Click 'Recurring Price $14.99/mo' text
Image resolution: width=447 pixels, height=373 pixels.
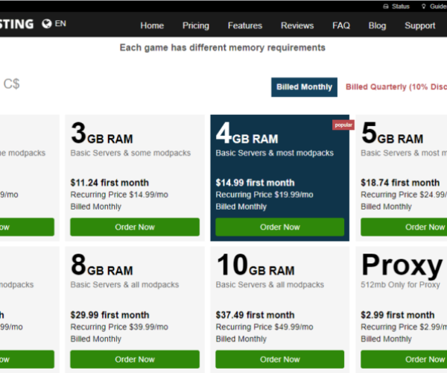pos(119,195)
